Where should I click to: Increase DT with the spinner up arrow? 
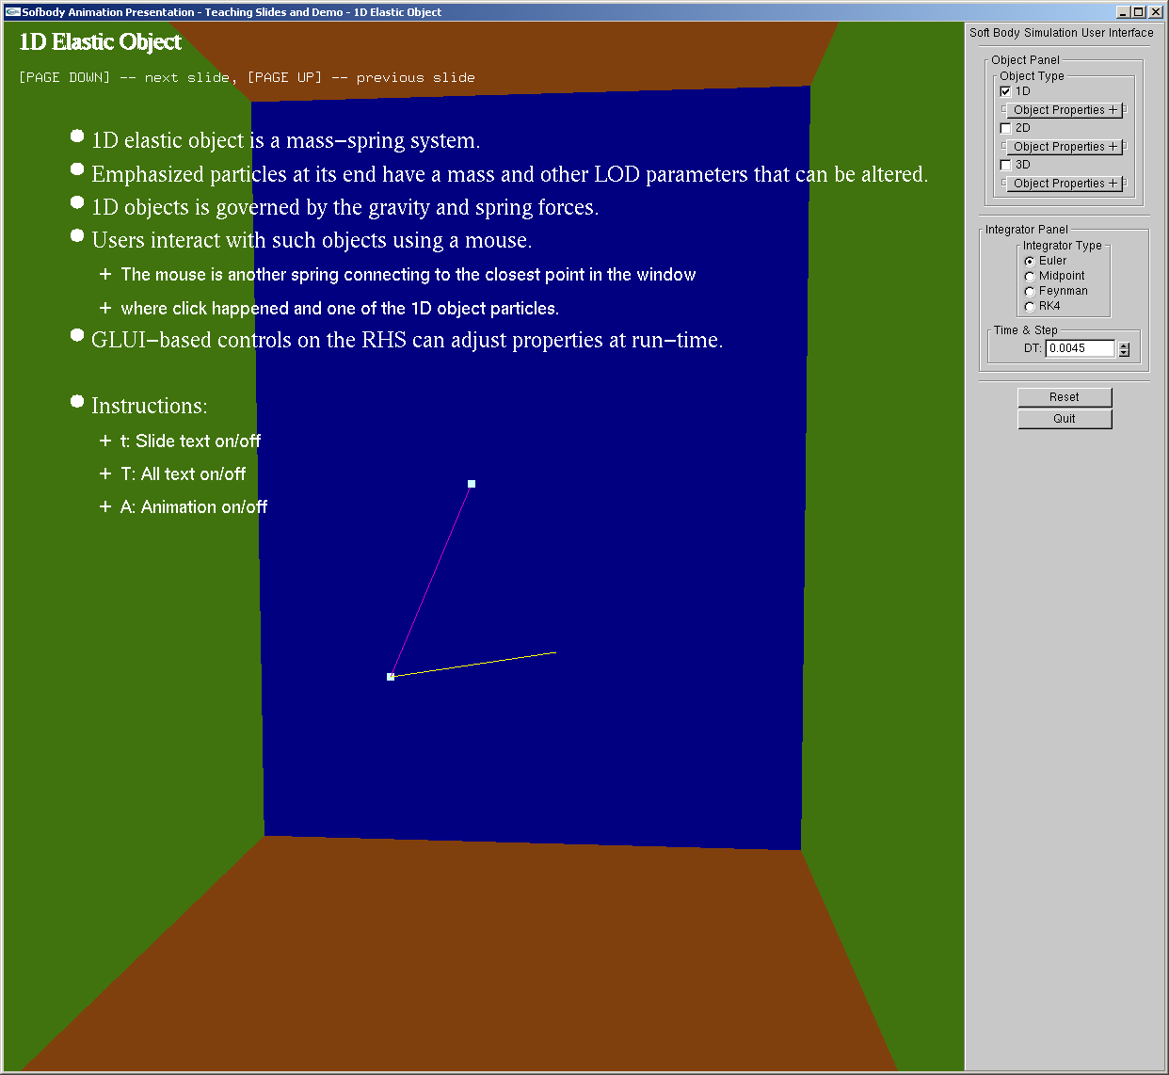1124,345
